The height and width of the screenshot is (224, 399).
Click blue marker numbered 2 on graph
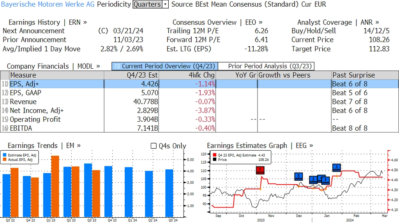pyautogui.click(x=313, y=180)
